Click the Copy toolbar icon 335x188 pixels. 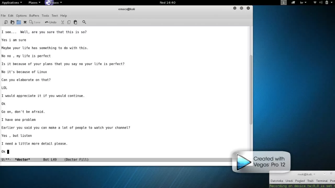pyautogui.click(x=69, y=22)
